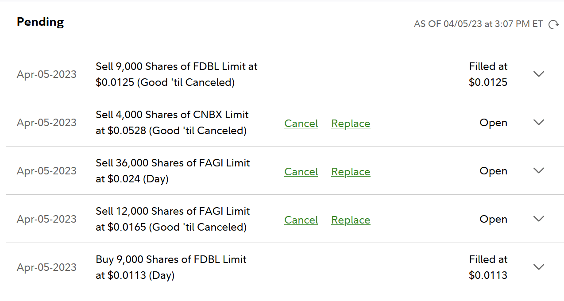Replace the 12,000 share FAGI order
Image resolution: width=564 pixels, height=301 pixels.
click(351, 220)
